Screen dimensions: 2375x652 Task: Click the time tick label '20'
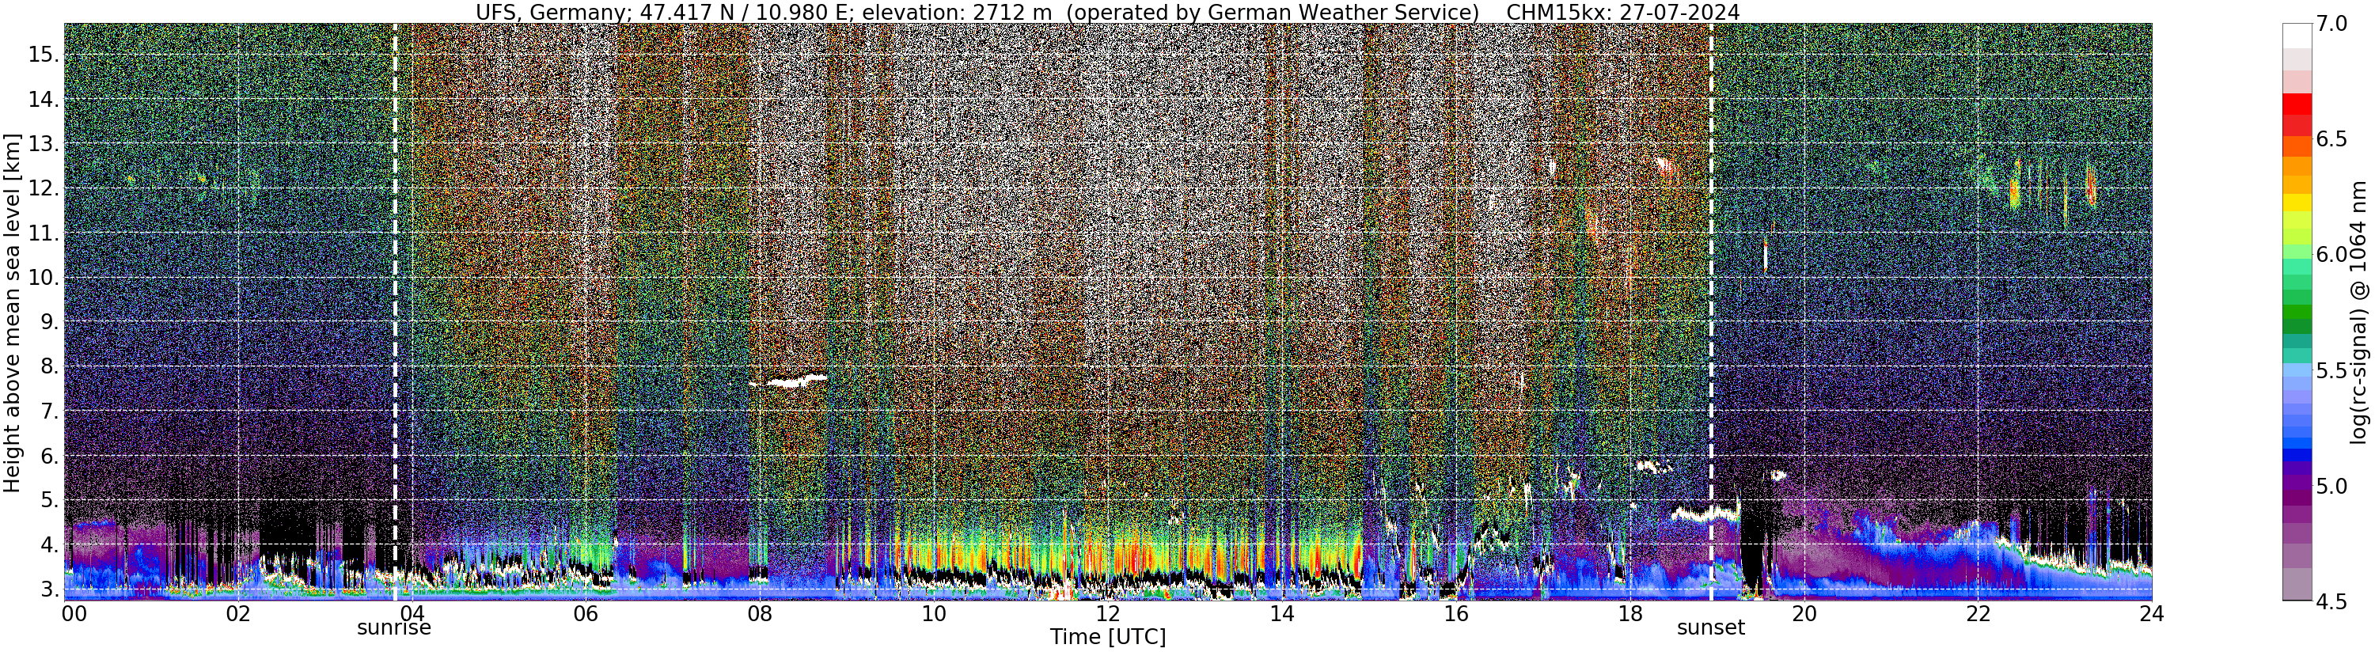tap(1803, 614)
